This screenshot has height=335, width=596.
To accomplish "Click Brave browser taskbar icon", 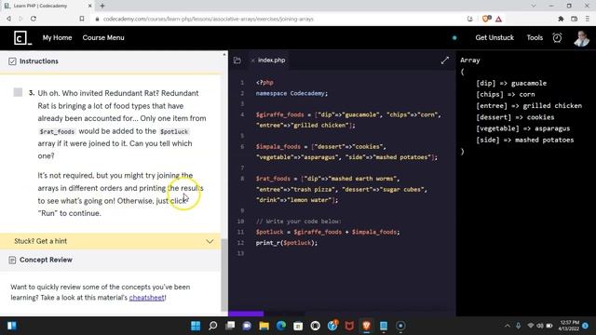I will [x=366, y=326].
